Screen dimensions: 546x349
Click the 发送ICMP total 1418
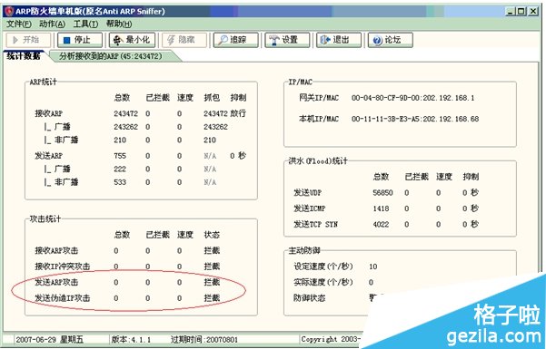[x=381, y=208]
